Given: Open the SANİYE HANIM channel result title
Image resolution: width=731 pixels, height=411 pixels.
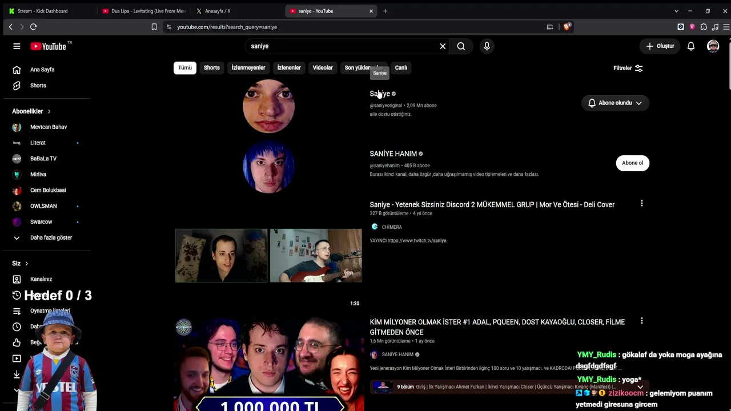Looking at the screenshot, I should [393, 154].
